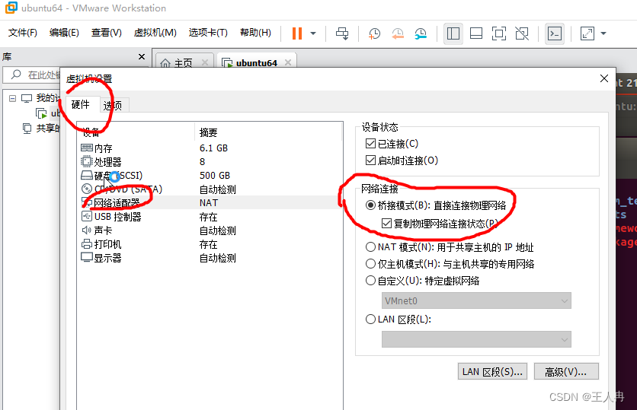Click the 500 GB disk summary
This screenshot has height=410, width=637.
(x=215, y=176)
